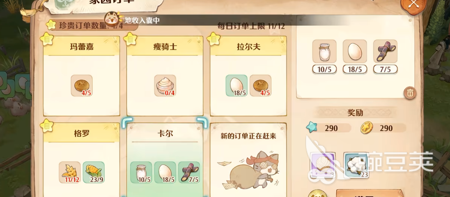The height and width of the screenshot is (197, 450).
Task: Tap sugarcane icon in the detail panel
Action: 386,51
